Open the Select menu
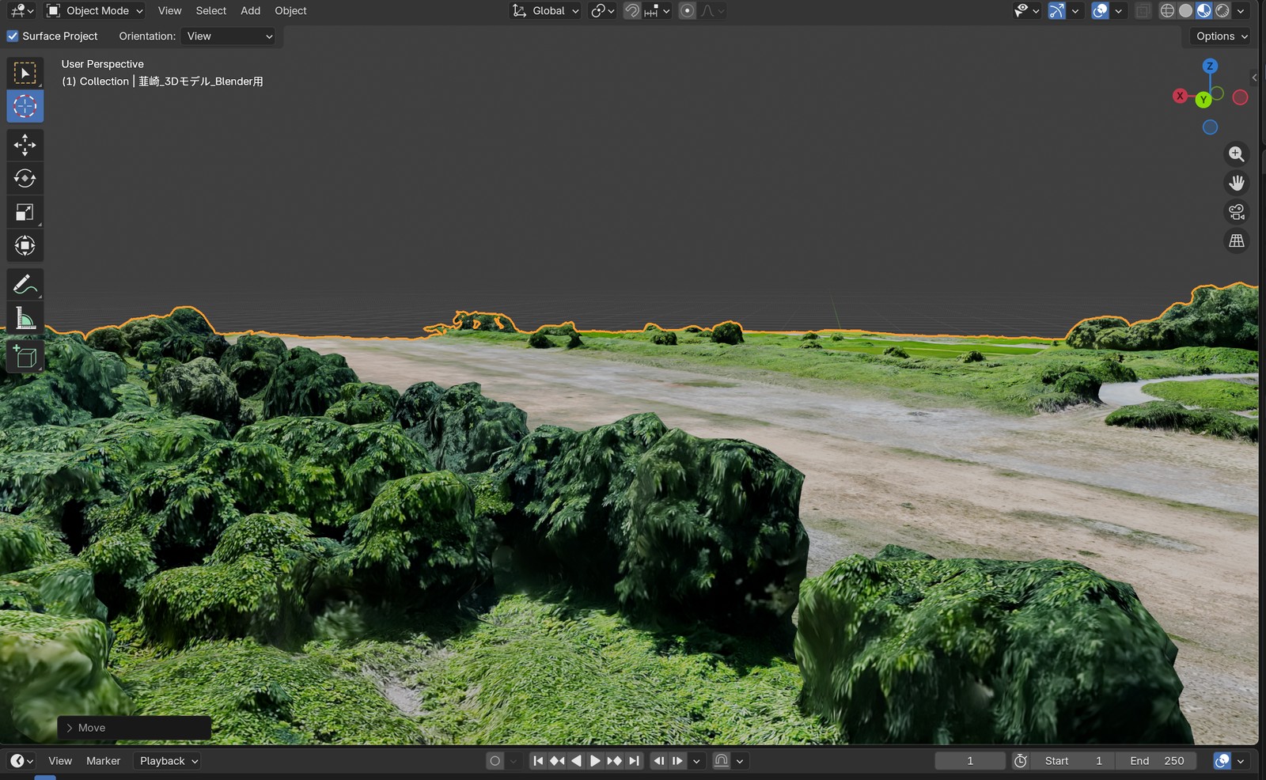 [x=211, y=11]
